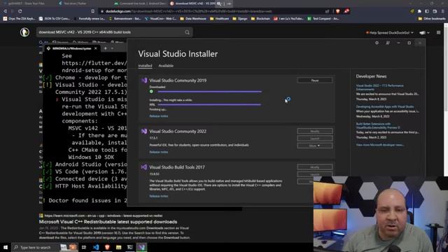Image resolution: width=448 pixels, height=252 pixels.
Task: Open the Healthcare bookmarks folder
Action: 219,19
